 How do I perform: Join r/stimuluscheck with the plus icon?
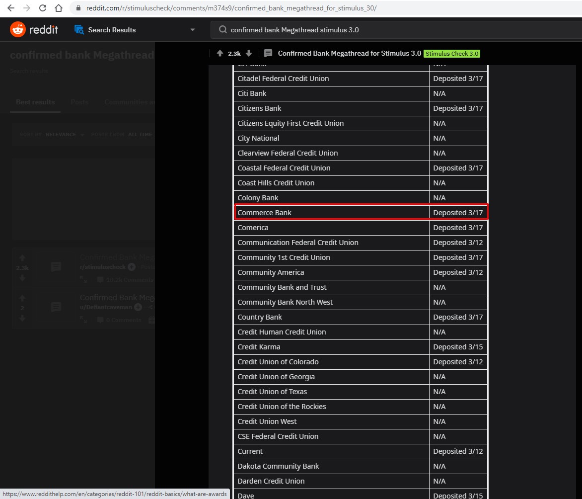[x=132, y=267]
